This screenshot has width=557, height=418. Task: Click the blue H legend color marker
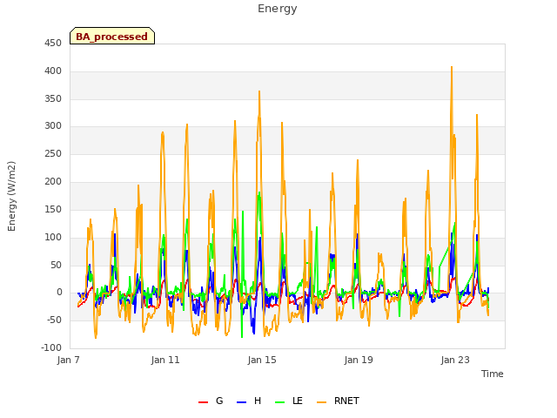pos(241,402)
